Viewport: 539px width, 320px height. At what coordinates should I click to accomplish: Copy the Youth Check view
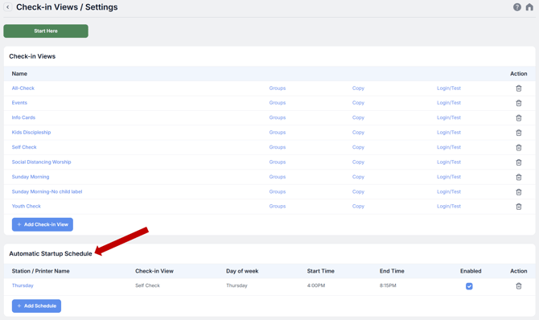click(x=358, y=206)
